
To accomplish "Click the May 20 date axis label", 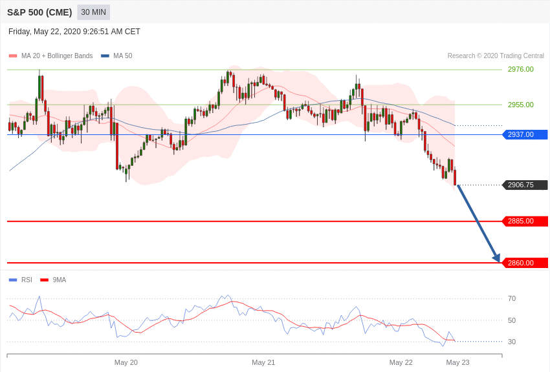I will [126, 362].
